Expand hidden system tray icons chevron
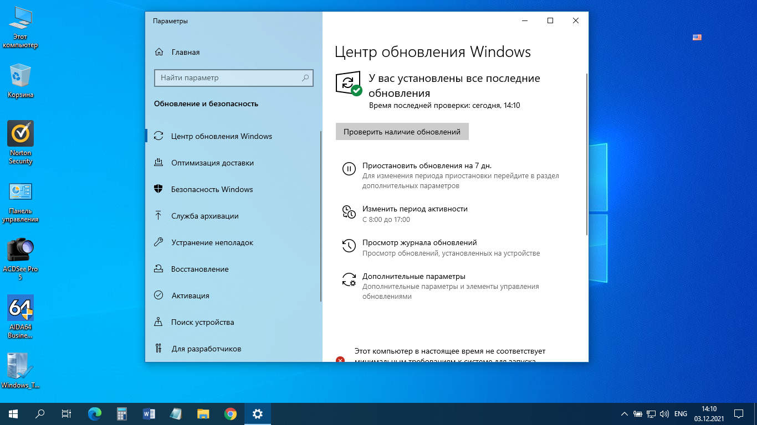This screenshot has width=757, height=425. (x=625, y=413)
